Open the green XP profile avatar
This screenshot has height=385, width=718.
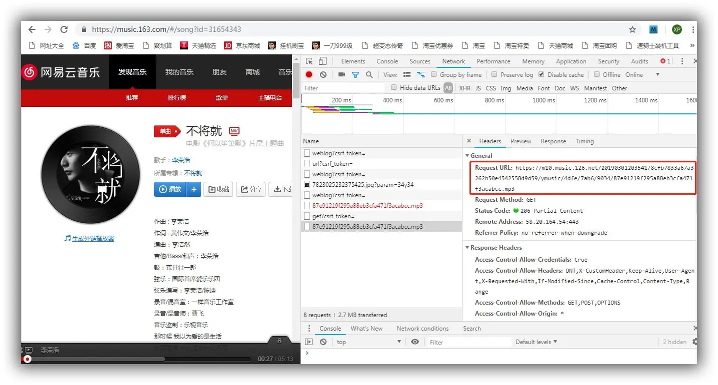[x=676, y=29]
